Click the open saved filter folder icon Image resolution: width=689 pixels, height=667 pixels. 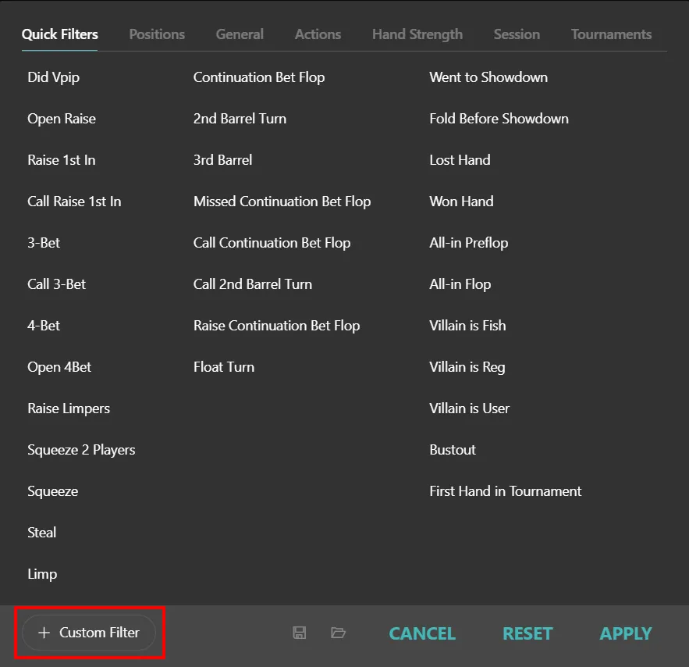[x=338, y=633]
